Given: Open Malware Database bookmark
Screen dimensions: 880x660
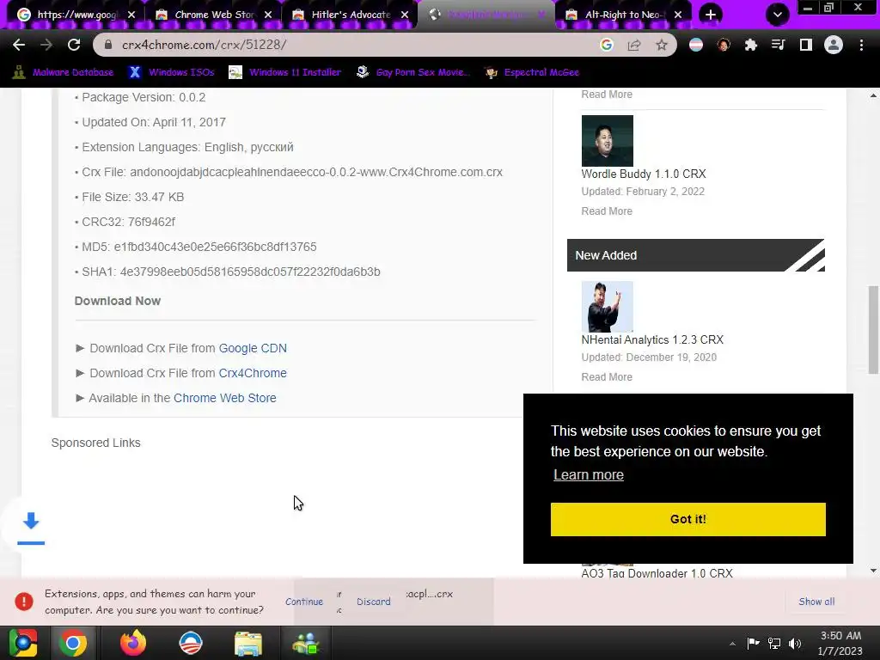Looking at the screenshot, I should [63, 72].
